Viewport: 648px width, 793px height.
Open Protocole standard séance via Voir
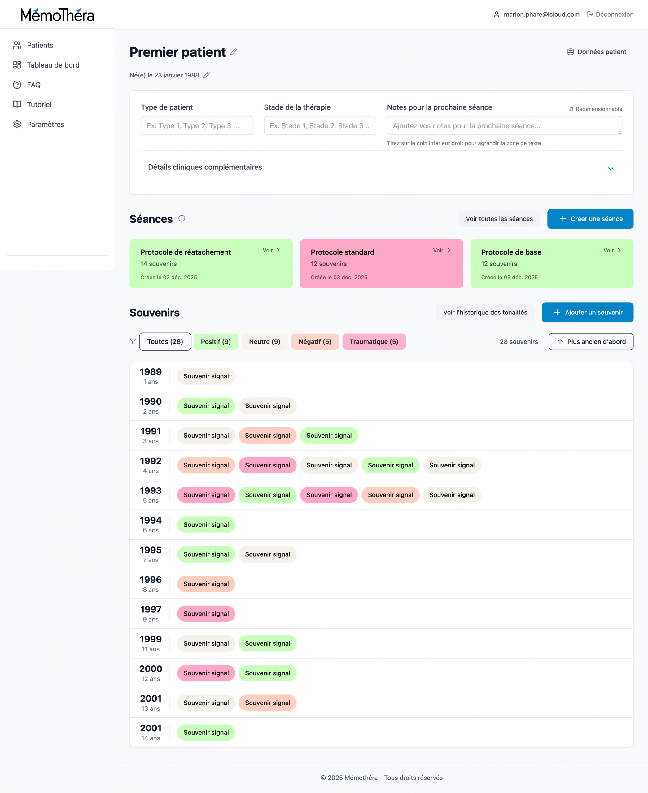[442, 251]
